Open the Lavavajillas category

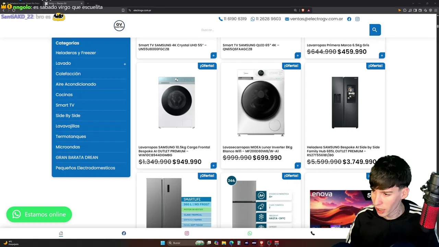click(68, 126)
